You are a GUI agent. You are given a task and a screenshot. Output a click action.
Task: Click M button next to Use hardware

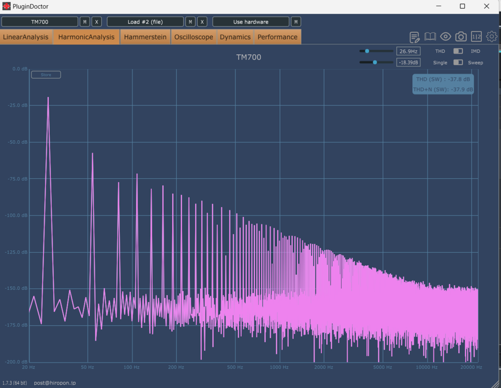coord(296,22)
